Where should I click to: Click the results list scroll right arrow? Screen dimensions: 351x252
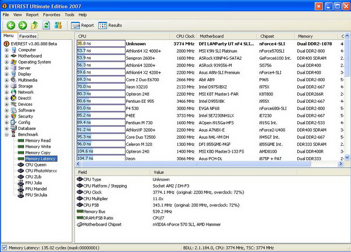(x=341, y=164)
